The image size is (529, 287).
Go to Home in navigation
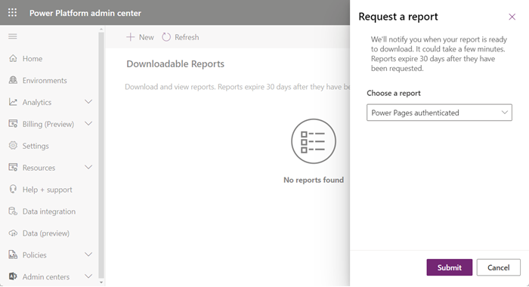(x=32, y=59)
